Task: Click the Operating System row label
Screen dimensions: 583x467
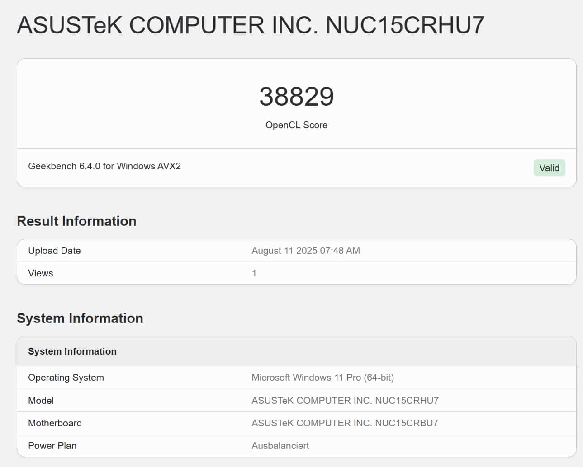Action: (x=66, y=378)
